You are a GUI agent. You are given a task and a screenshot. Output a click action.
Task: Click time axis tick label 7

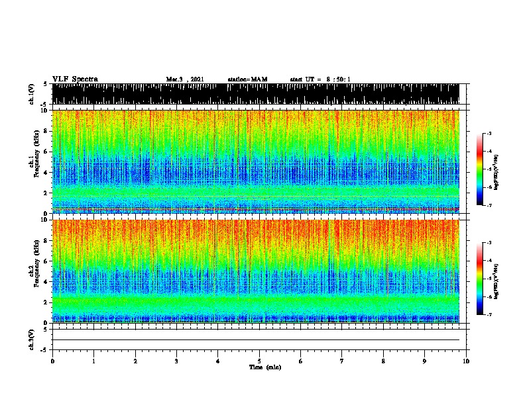pos(342,361)
